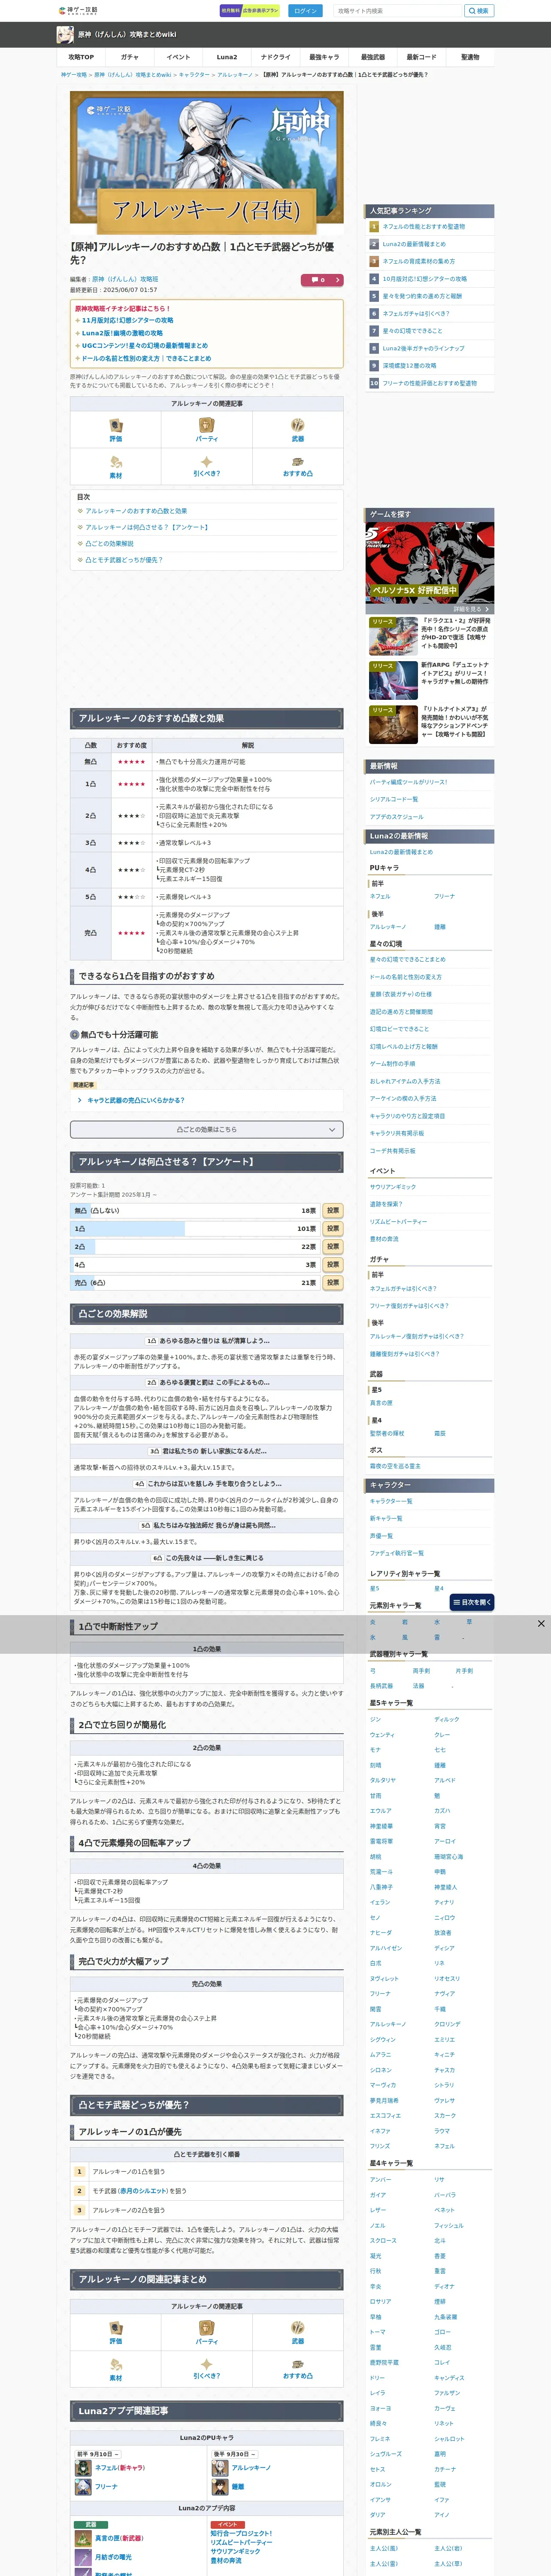This screenshot has width=551, height=2576.
Task: Vote for 完凸 (6凸) poll option
Action: pyautogui.click(x=333, y=1282)
